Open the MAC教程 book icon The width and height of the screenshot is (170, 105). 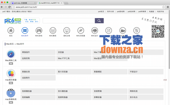pos(53,30)
